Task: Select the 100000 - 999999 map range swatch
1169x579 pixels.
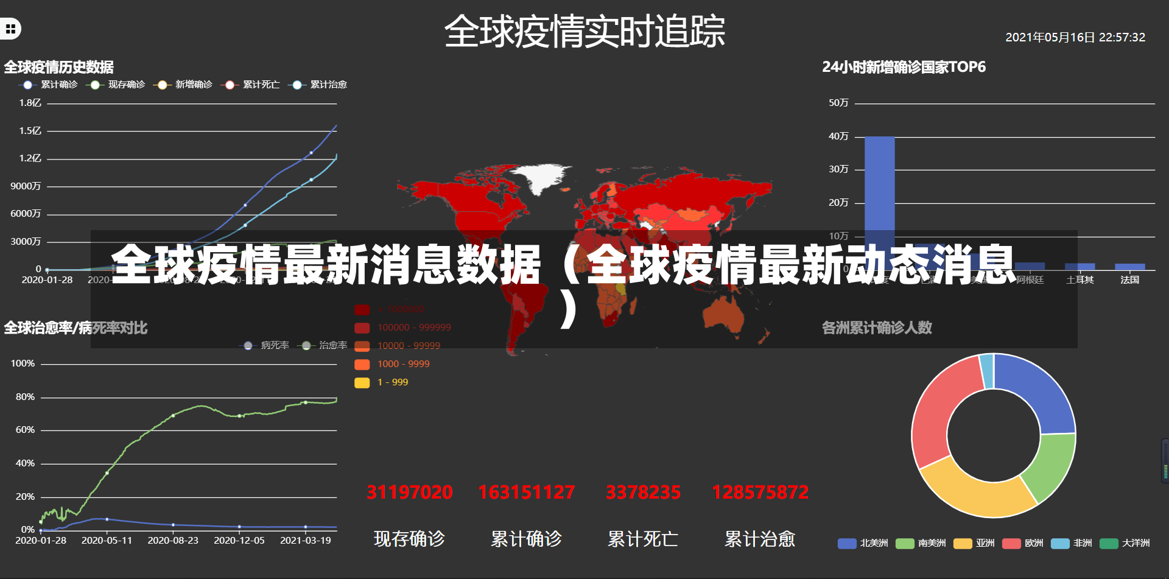Action: pyautogui.click(x=362, y=328)
